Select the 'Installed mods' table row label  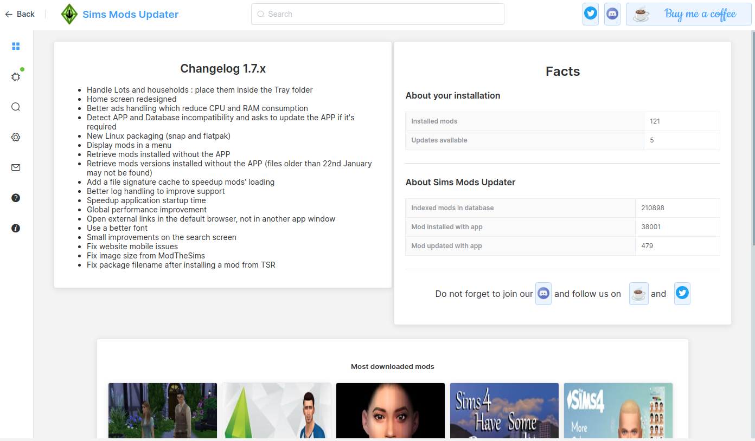(434, 121)
